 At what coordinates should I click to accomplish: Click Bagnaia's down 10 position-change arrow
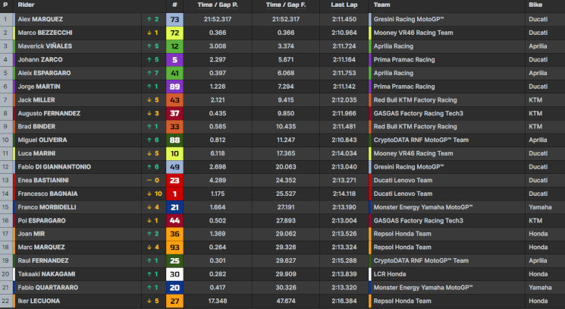154,194
